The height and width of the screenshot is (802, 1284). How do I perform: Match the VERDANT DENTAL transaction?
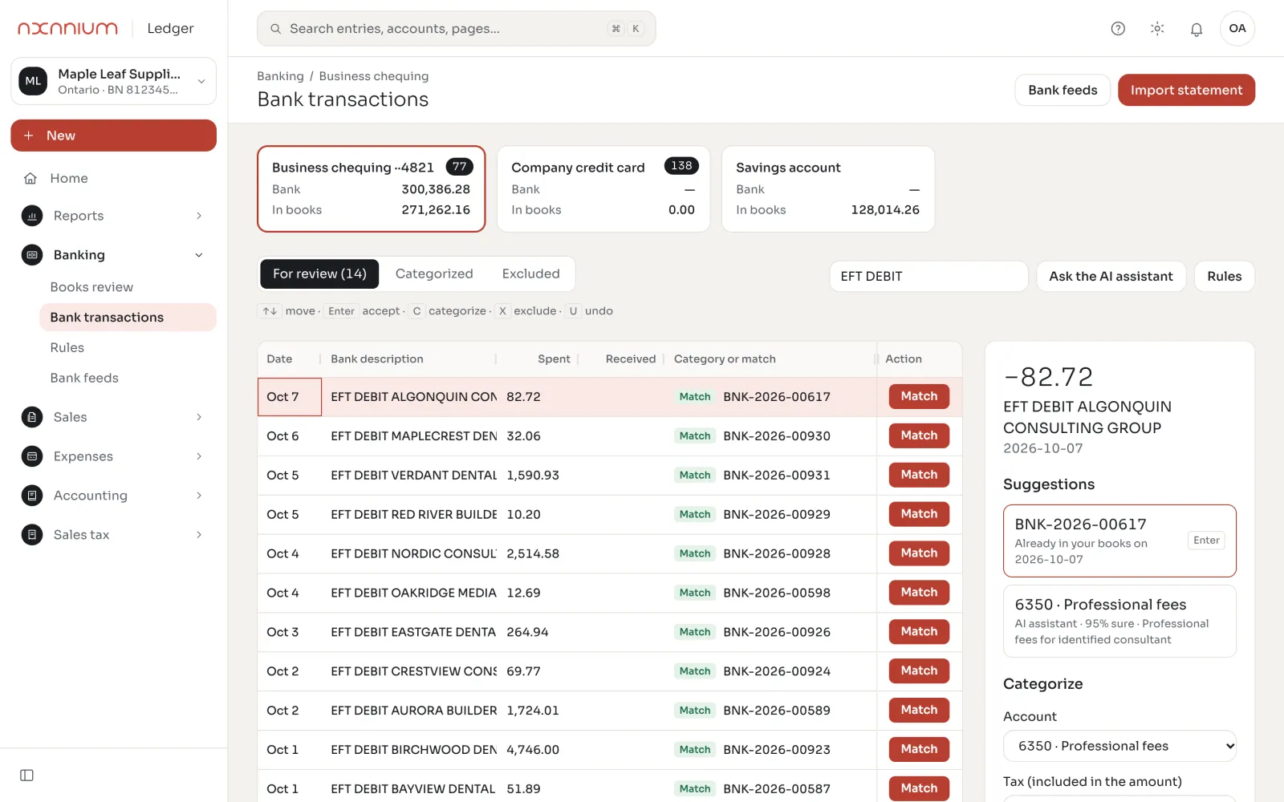pos(919,475)
